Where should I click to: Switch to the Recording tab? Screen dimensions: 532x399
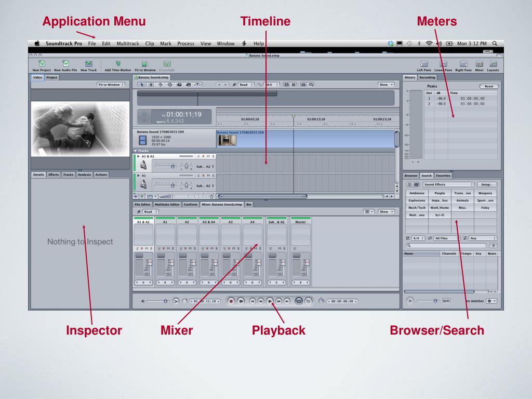[x=427, y=77]
